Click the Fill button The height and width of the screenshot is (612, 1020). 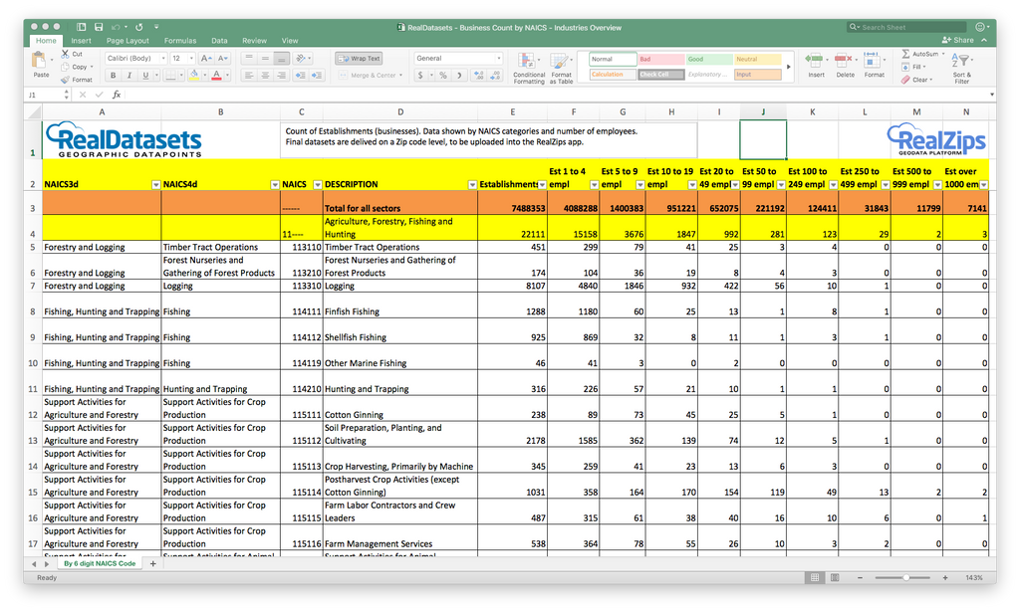coord(912,67)
